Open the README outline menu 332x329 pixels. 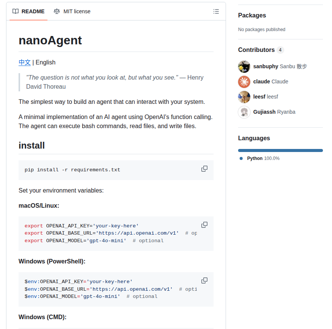click(216, 11)
